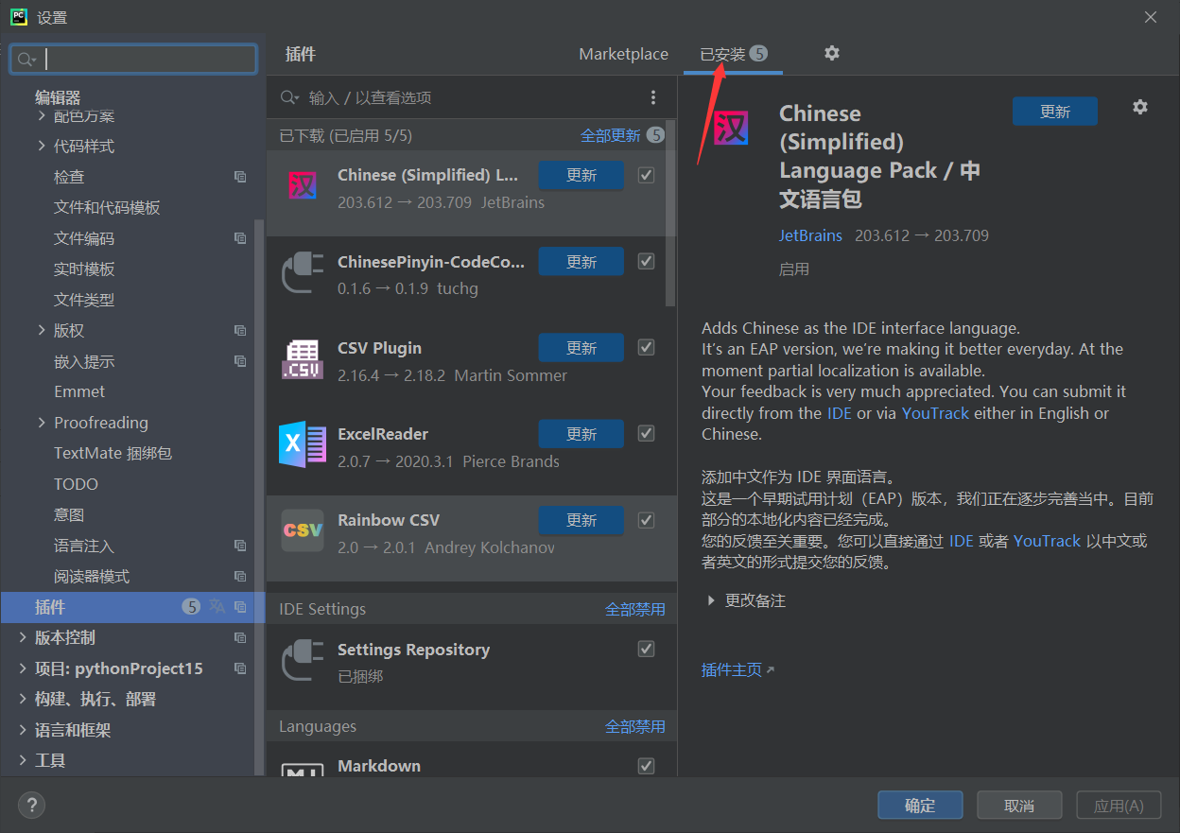Expand the 代码样式 tree node
Screen dimensions: 1180x833
pyautogui.click(x=42, y=146)
